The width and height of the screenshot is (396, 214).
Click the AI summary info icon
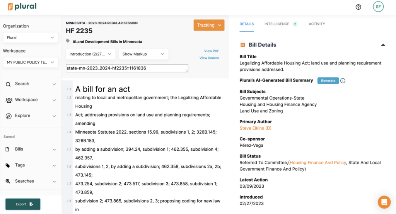click(x=343, y=81)
